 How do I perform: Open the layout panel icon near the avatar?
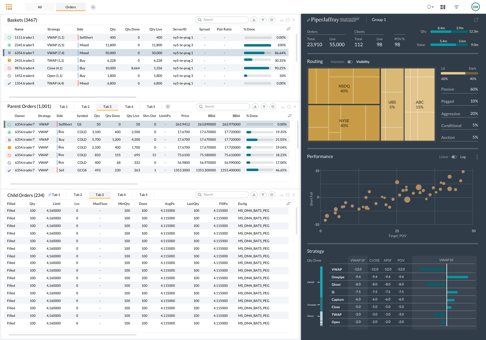pos(443,7)
